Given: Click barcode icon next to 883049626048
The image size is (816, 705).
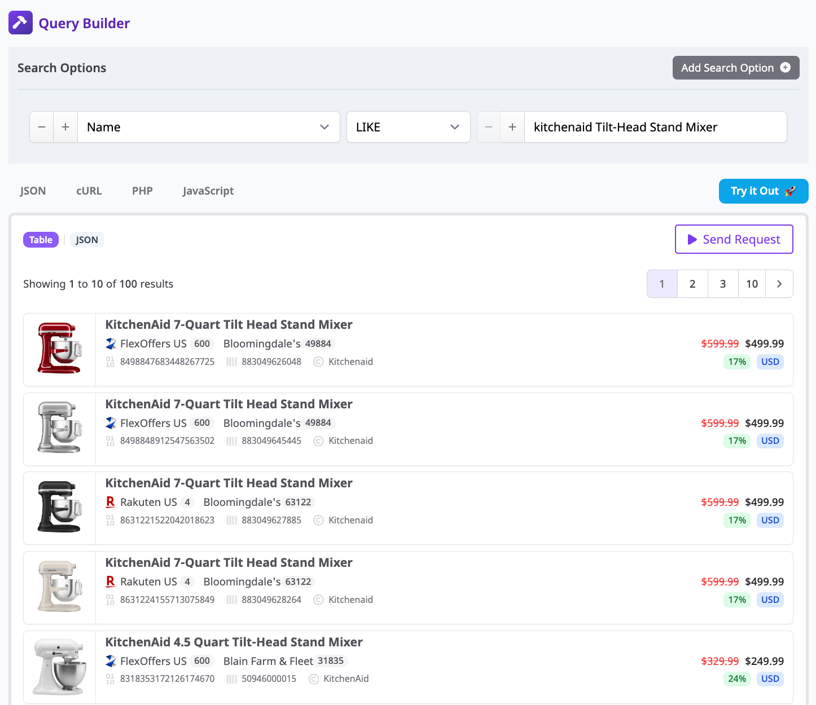Looking at the screenshot, I should tap(231, 362).
